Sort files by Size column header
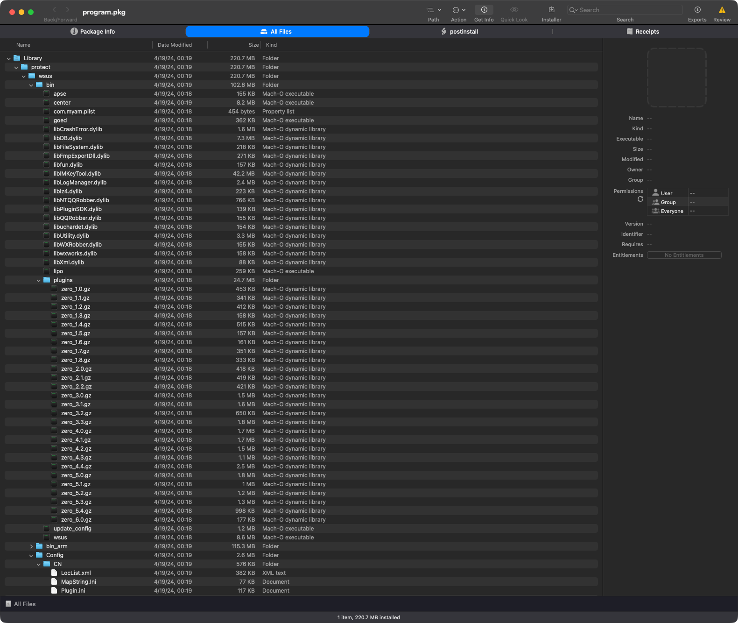 tap(253, 45)
